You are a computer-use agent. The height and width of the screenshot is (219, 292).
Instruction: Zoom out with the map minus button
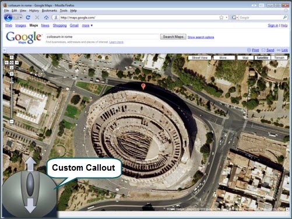(12, 122)
